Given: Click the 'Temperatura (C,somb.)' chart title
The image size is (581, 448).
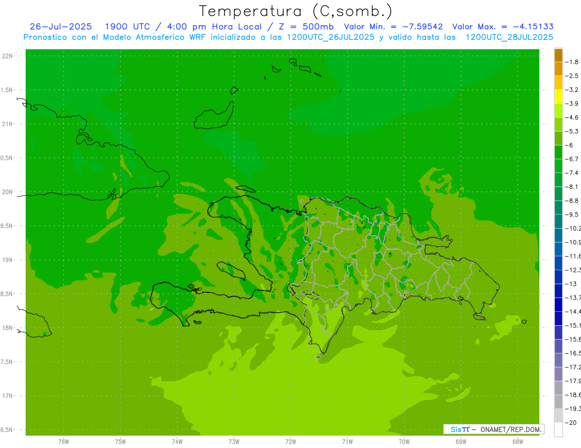Looking at the screenshot, I should pos(296,11).
